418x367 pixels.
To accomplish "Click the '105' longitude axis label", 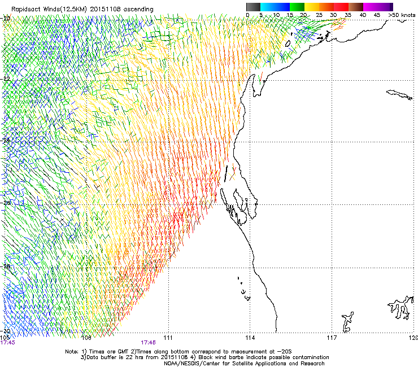I will click(5, 338).
